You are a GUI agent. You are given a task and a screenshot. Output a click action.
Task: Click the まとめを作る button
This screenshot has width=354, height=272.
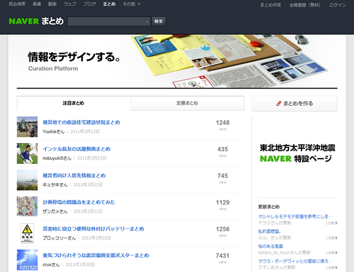pyautogui.click(x=294, y=103)
